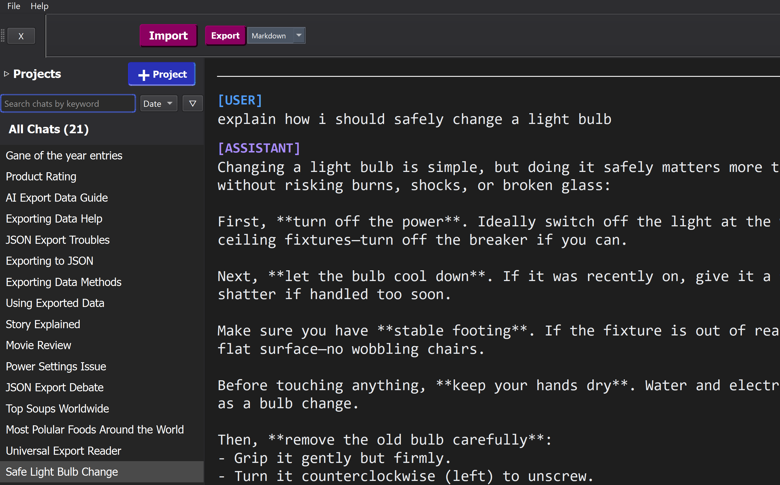This screenshot has width=780, height=485.
Task: Click the toolbar drag handle grip
Action: [x=3, y=35]
